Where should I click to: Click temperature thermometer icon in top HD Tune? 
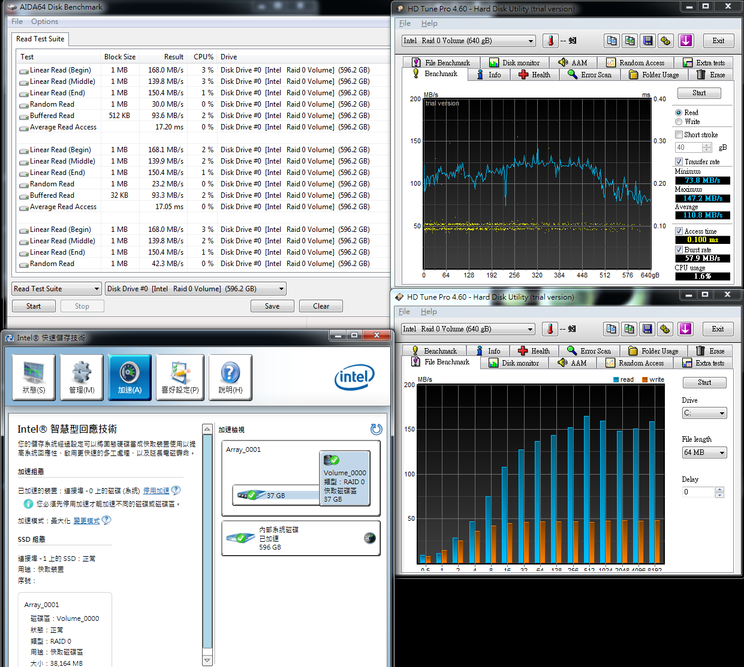pos(550,41)
